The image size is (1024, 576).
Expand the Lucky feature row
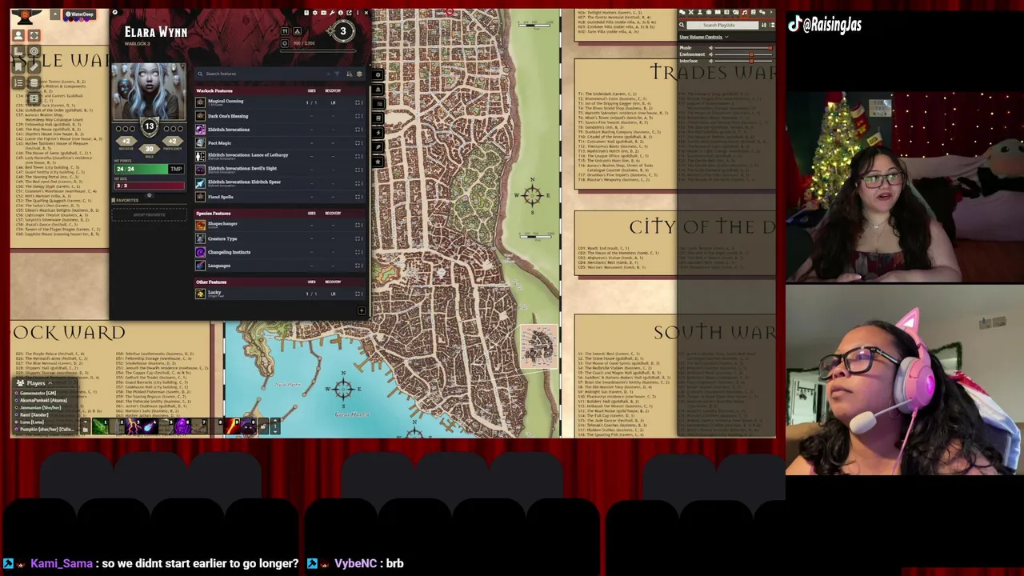point(358,294)
